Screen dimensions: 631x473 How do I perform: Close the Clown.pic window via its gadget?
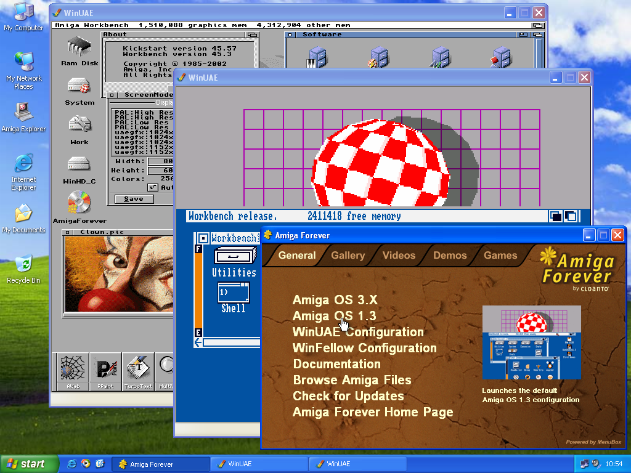click(68, 232)
